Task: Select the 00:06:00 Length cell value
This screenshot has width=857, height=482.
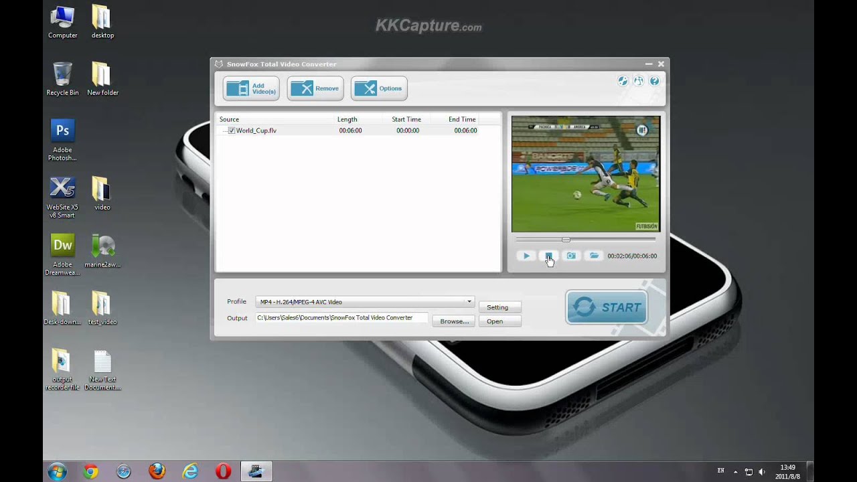Action: [350, 131]
